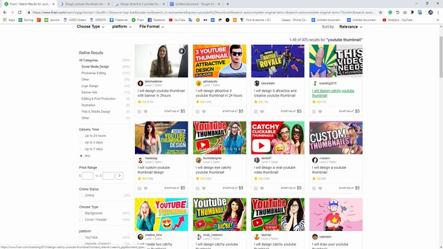Open the Upwork bookmark in bookmarks bar
The image size is (443, 249).
[x=52, y=20]
